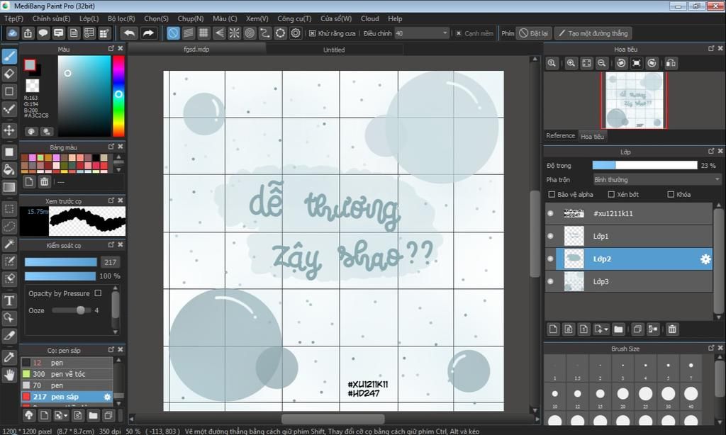Click the Undo arrow in toolbar

coord(130,33)
